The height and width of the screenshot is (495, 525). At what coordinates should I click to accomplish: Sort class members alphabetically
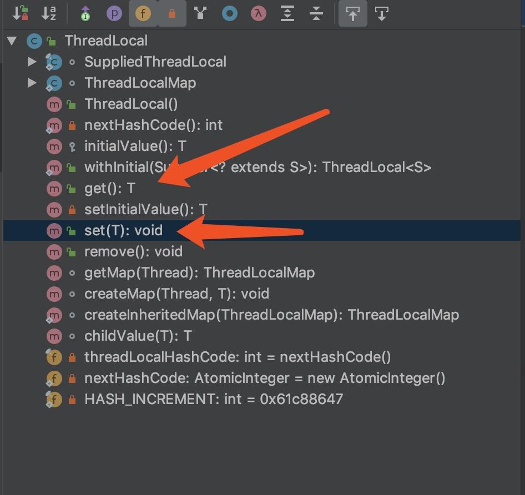(x=48, y=13)
